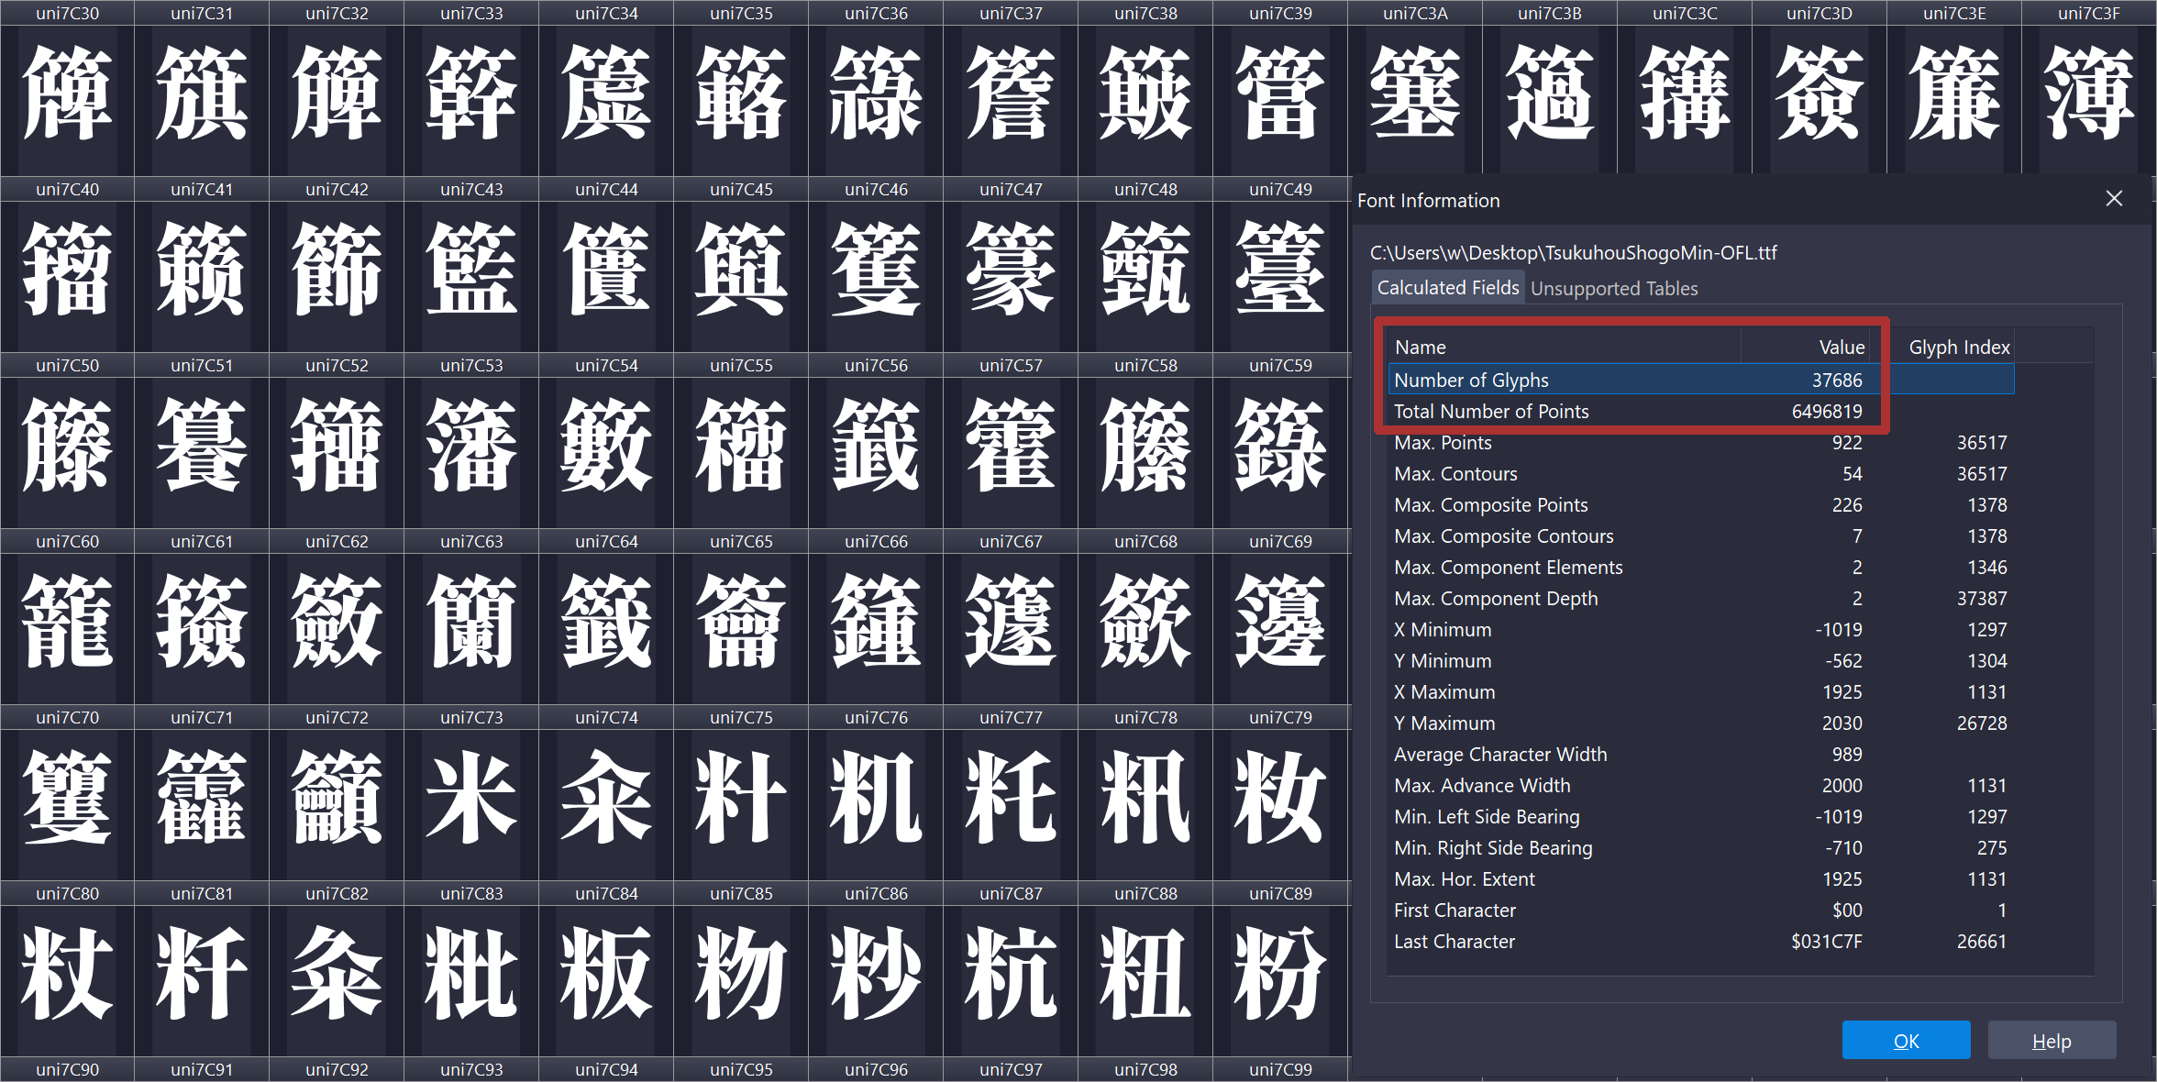Select the X Maximum row
The height and width of the screenshot is (1082, 2157).
pos(1701,691)
